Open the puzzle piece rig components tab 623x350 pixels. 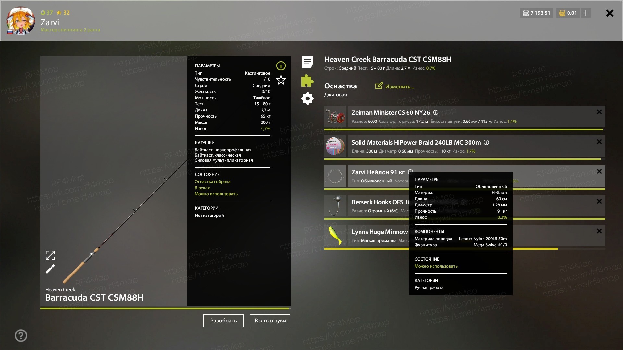tap(307, 80)
